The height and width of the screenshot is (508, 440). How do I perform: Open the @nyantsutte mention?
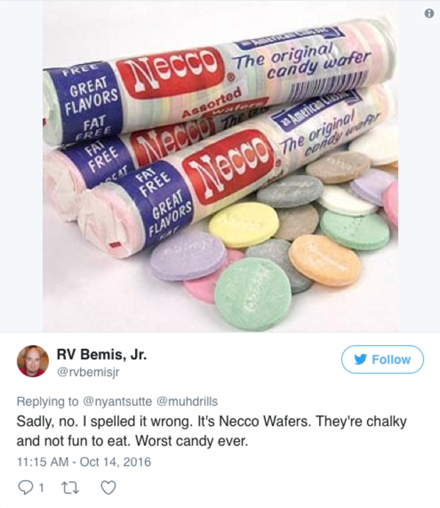[117, 402]
